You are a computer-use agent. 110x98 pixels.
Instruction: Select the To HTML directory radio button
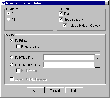(x=12, y=65)
